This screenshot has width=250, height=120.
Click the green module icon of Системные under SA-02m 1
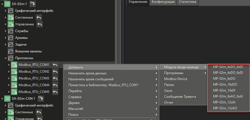pos(10,17)
